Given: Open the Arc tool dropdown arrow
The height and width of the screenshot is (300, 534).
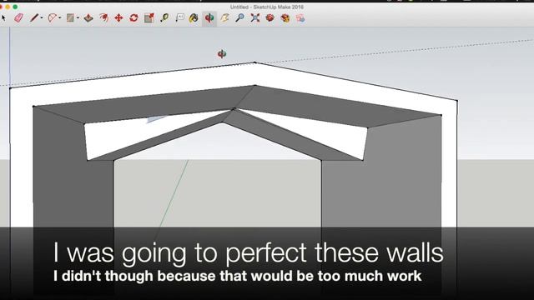Looking at the screenshot, I should point(60,17).
